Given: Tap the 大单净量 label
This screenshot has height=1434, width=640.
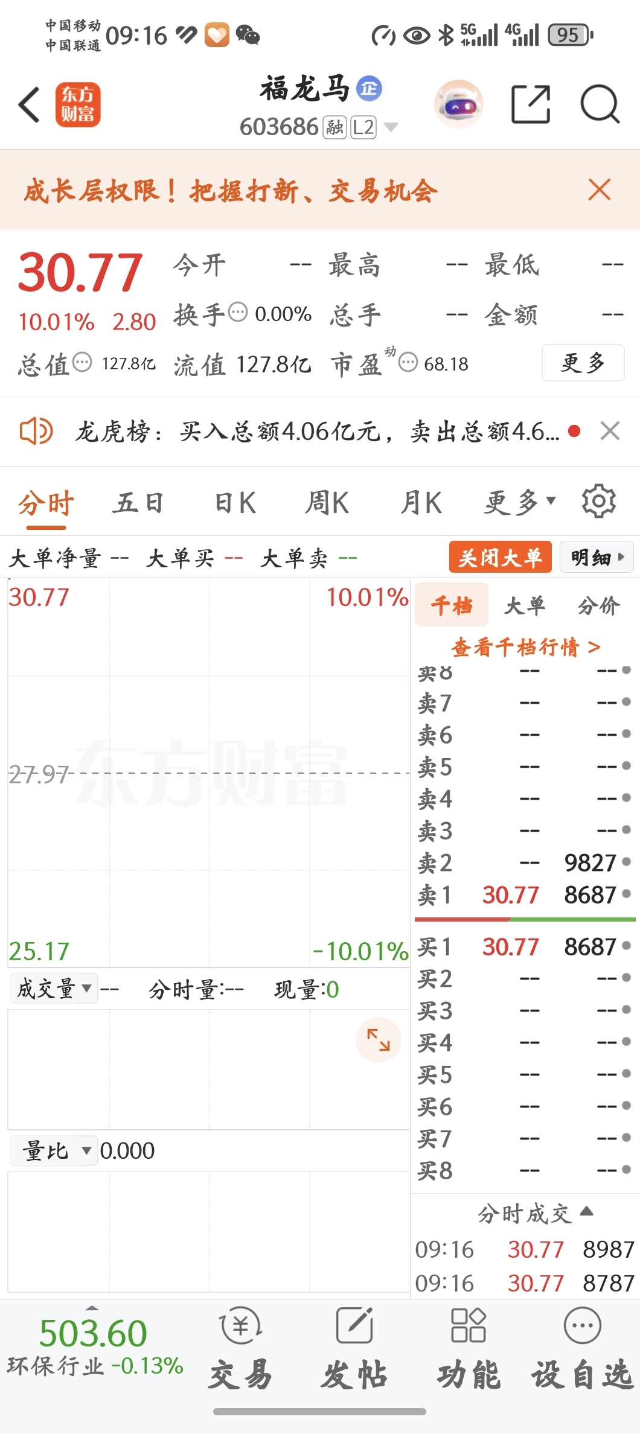Looking at the screenshot, I should click(54, 558).
